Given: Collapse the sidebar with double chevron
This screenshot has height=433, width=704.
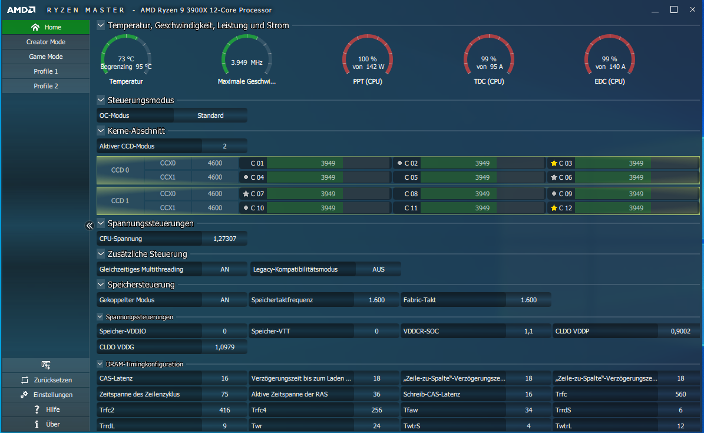Looking at the screenshot, I should pyautogui.click(x=90, y=226).
